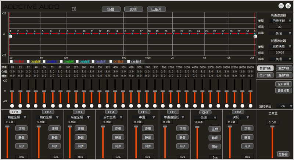Click the high-pass filter 频率 input field
Image resolution: width=294 pixels, height=160 pixels.
click(x=280, y=27)
